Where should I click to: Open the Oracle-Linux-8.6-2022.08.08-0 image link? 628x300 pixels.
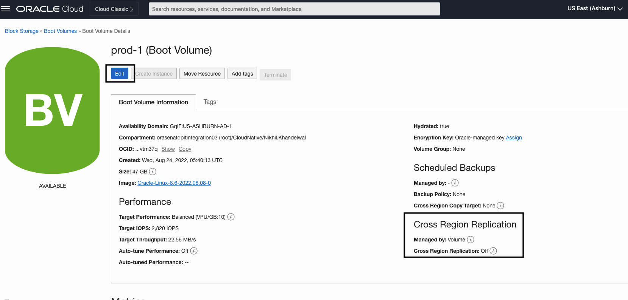(174, 183)
